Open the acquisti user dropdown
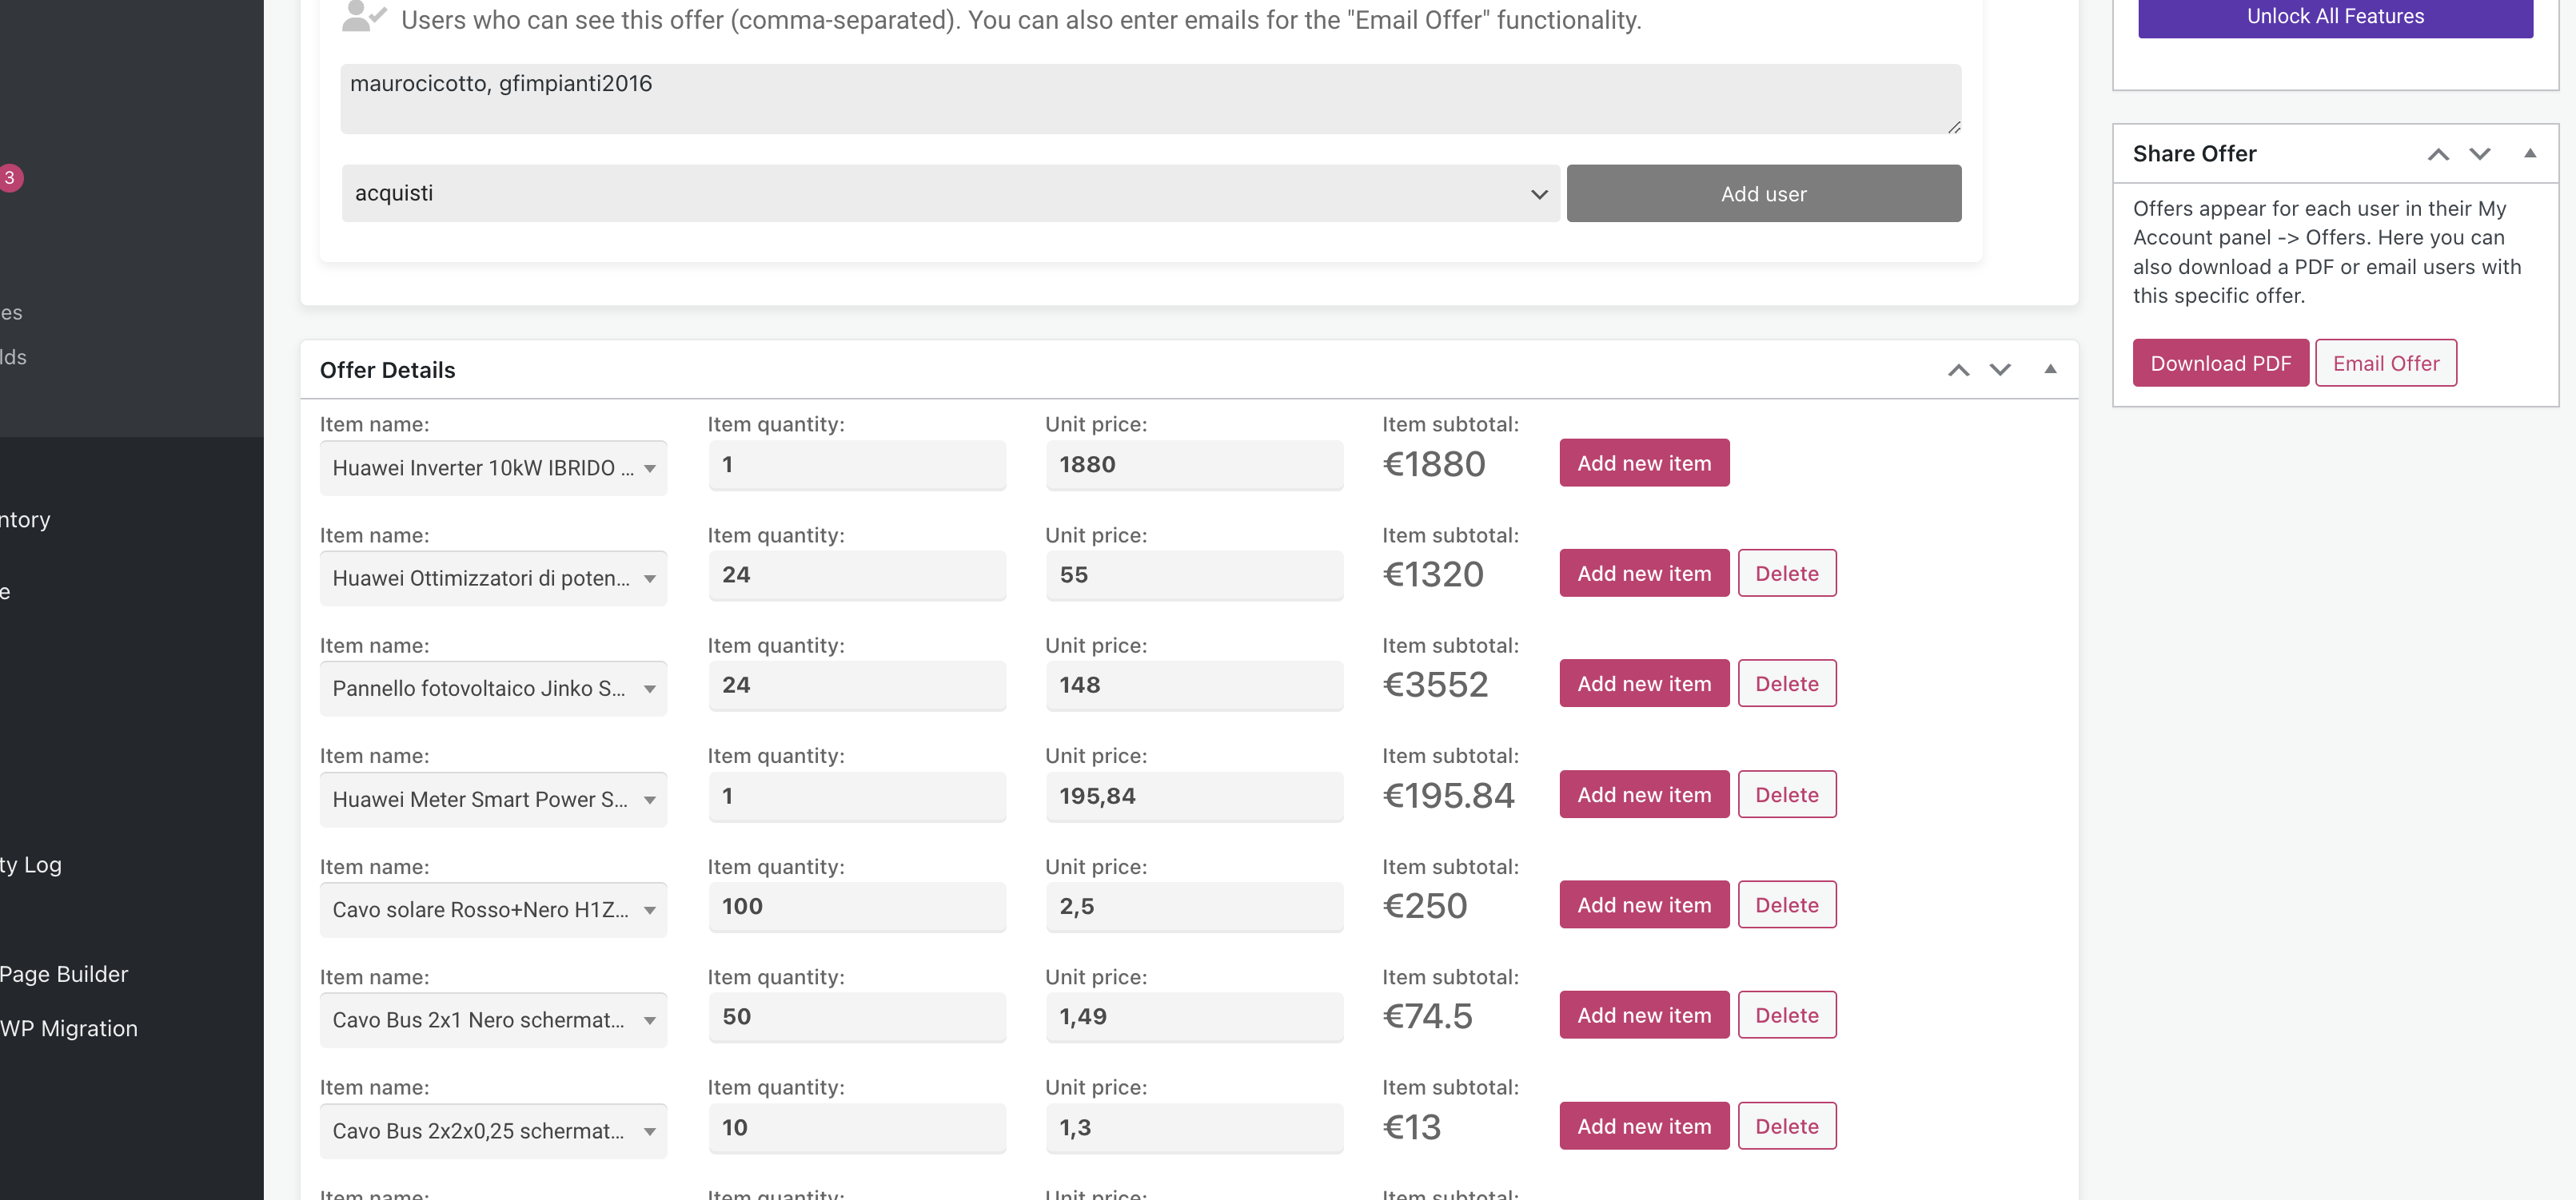Screen dimensions: 2576x1200 950,194
